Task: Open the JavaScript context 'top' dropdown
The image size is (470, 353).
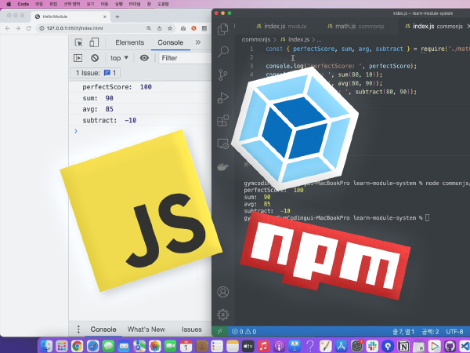Action: [x=119, y=58]
